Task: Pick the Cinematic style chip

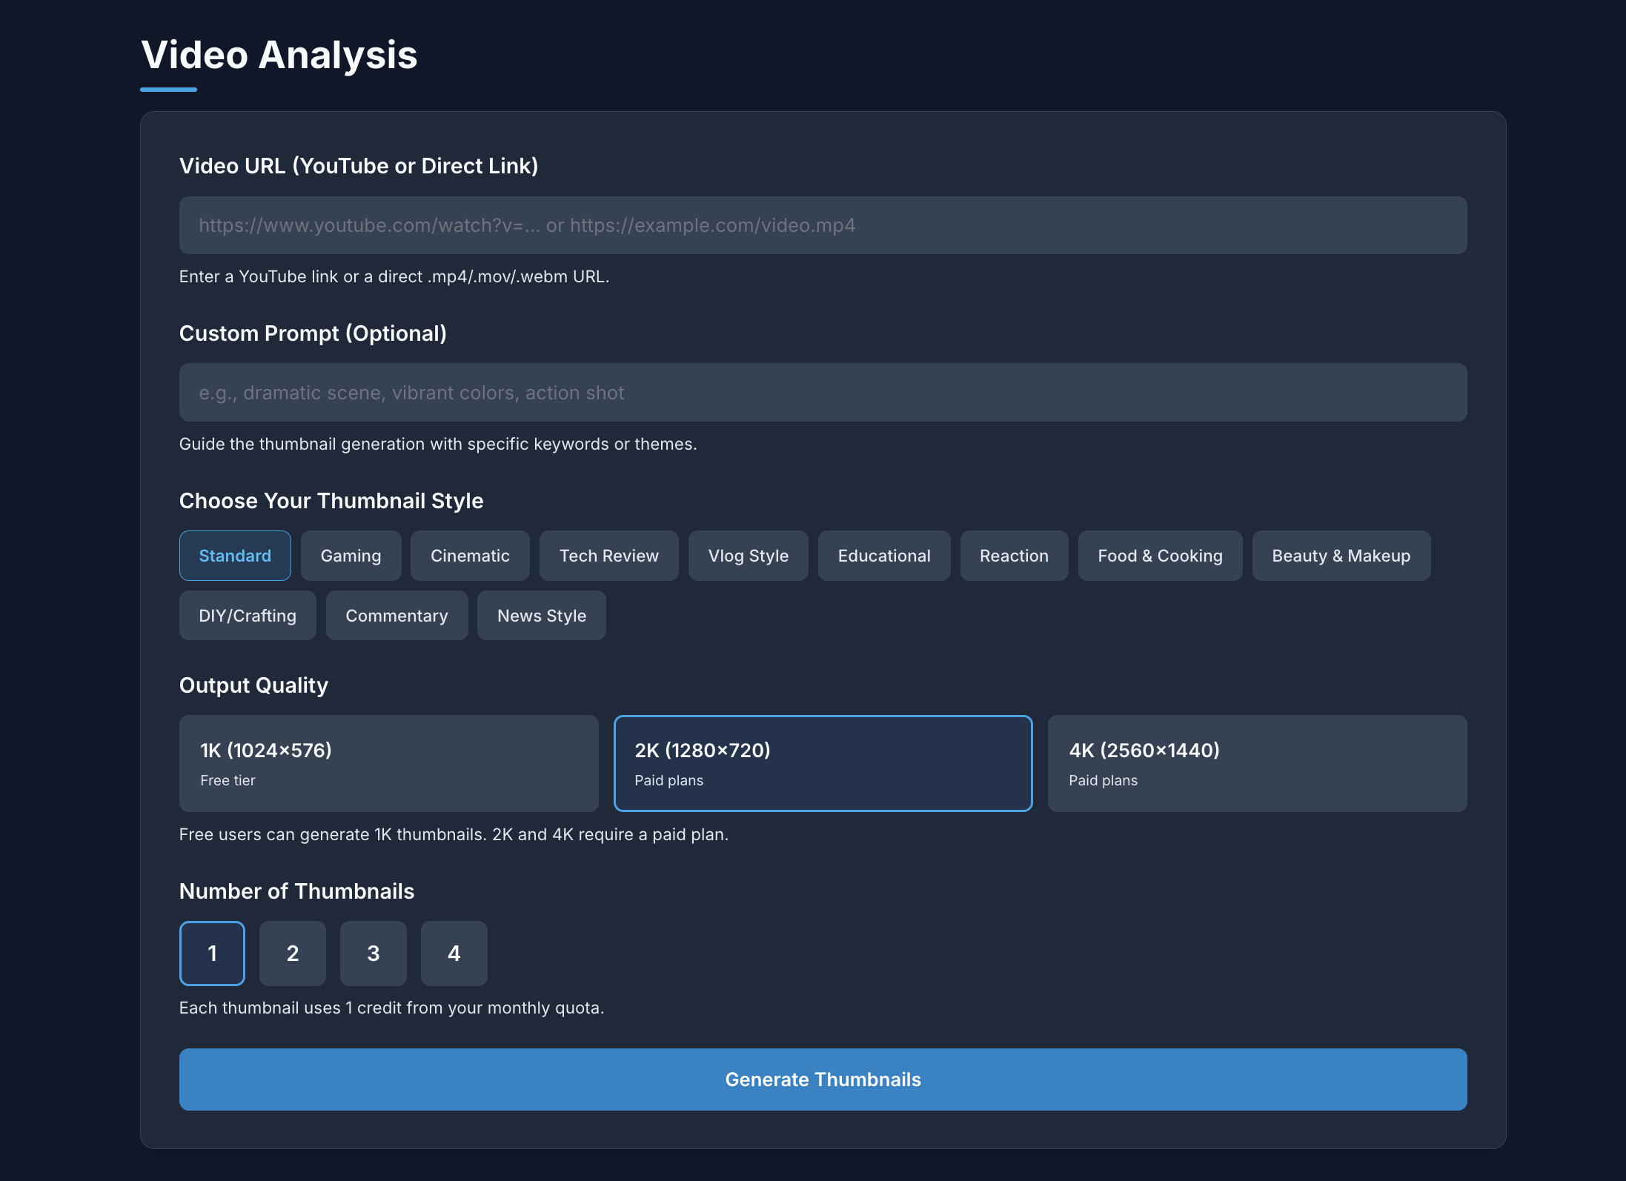Action: pyautogui.click(x=470, y=556)
